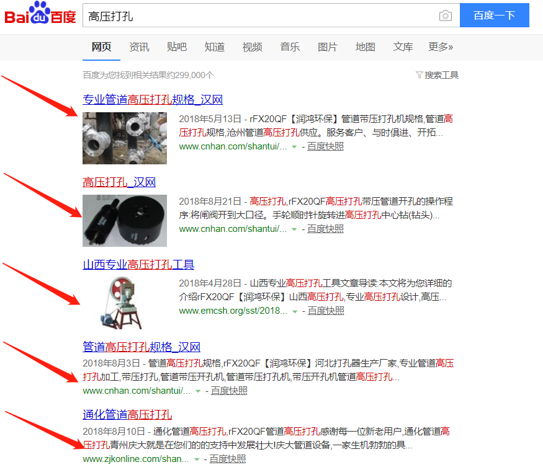Expand the 更多» more options menu
This screenshot has width=543, height=475.
[442, 47]
